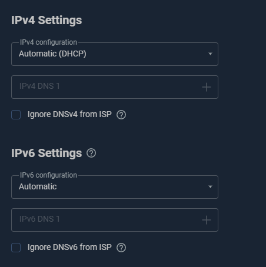Screen dimensions: 266x267
Task: Open the IPv4 configuration dropdown
Action: [115, 54]
